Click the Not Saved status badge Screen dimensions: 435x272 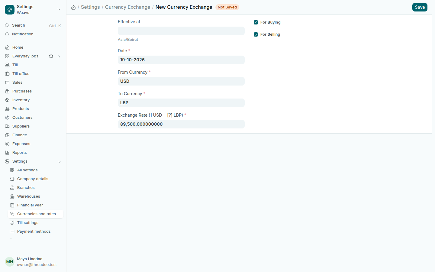227,7
